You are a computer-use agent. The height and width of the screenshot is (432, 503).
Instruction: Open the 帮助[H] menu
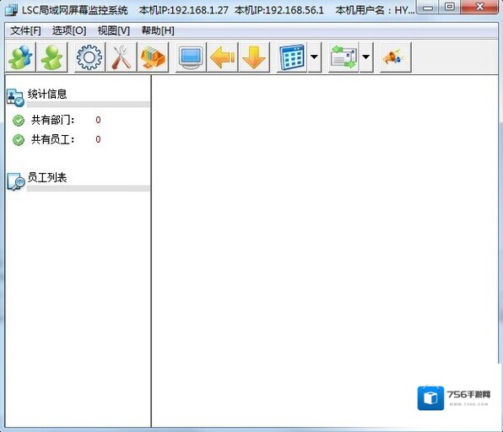pyautogui.click(x=158, y=30)
